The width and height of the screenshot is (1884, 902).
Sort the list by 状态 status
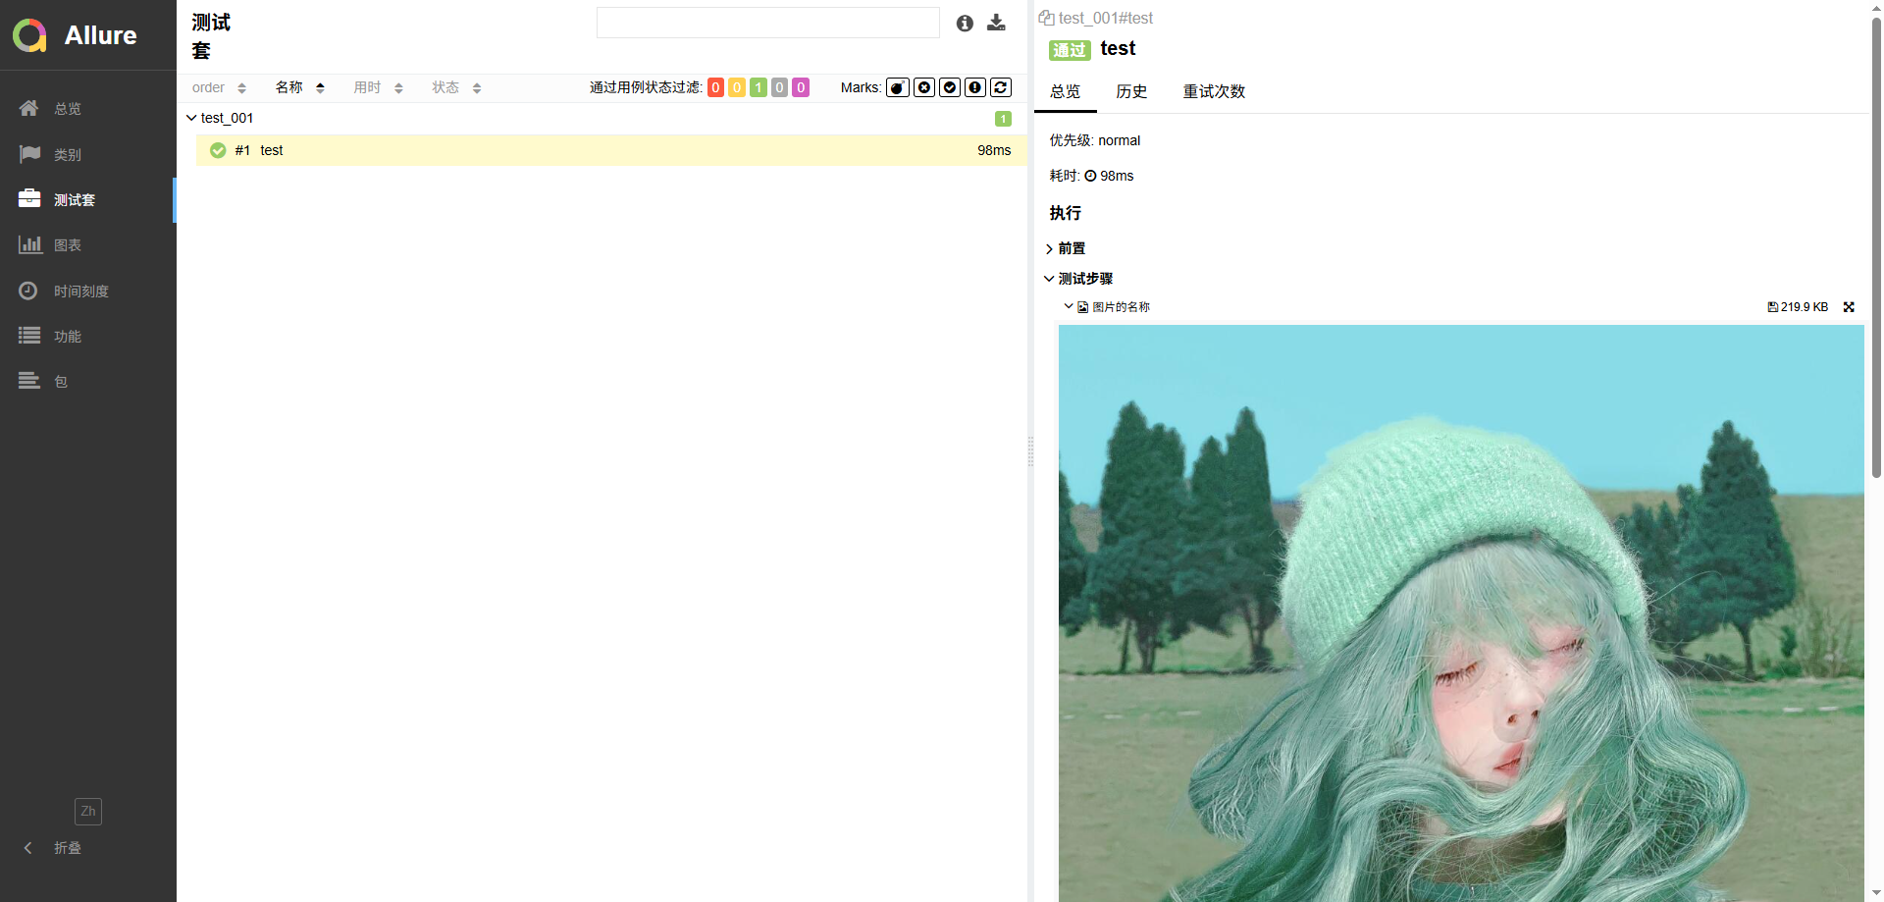tap(456, 88)
